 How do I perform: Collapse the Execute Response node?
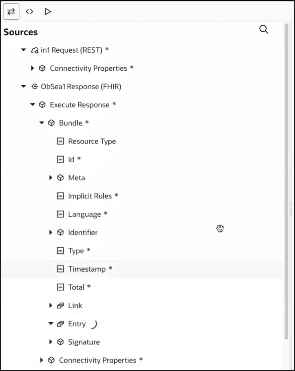(32, 105)
